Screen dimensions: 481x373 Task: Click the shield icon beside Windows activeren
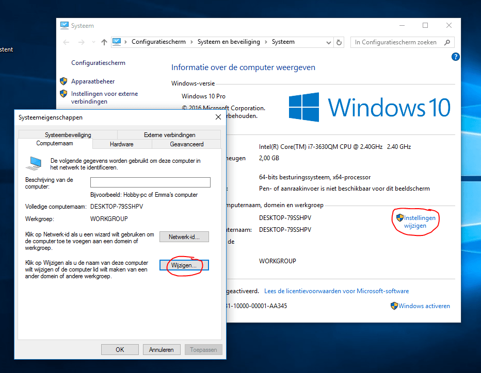[x=394, y=306]
